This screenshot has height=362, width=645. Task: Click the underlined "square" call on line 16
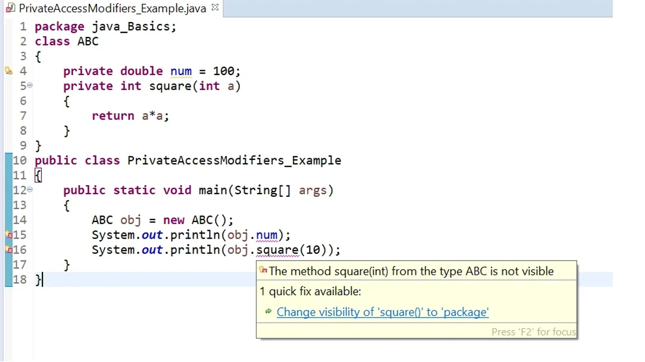[277, 250]
